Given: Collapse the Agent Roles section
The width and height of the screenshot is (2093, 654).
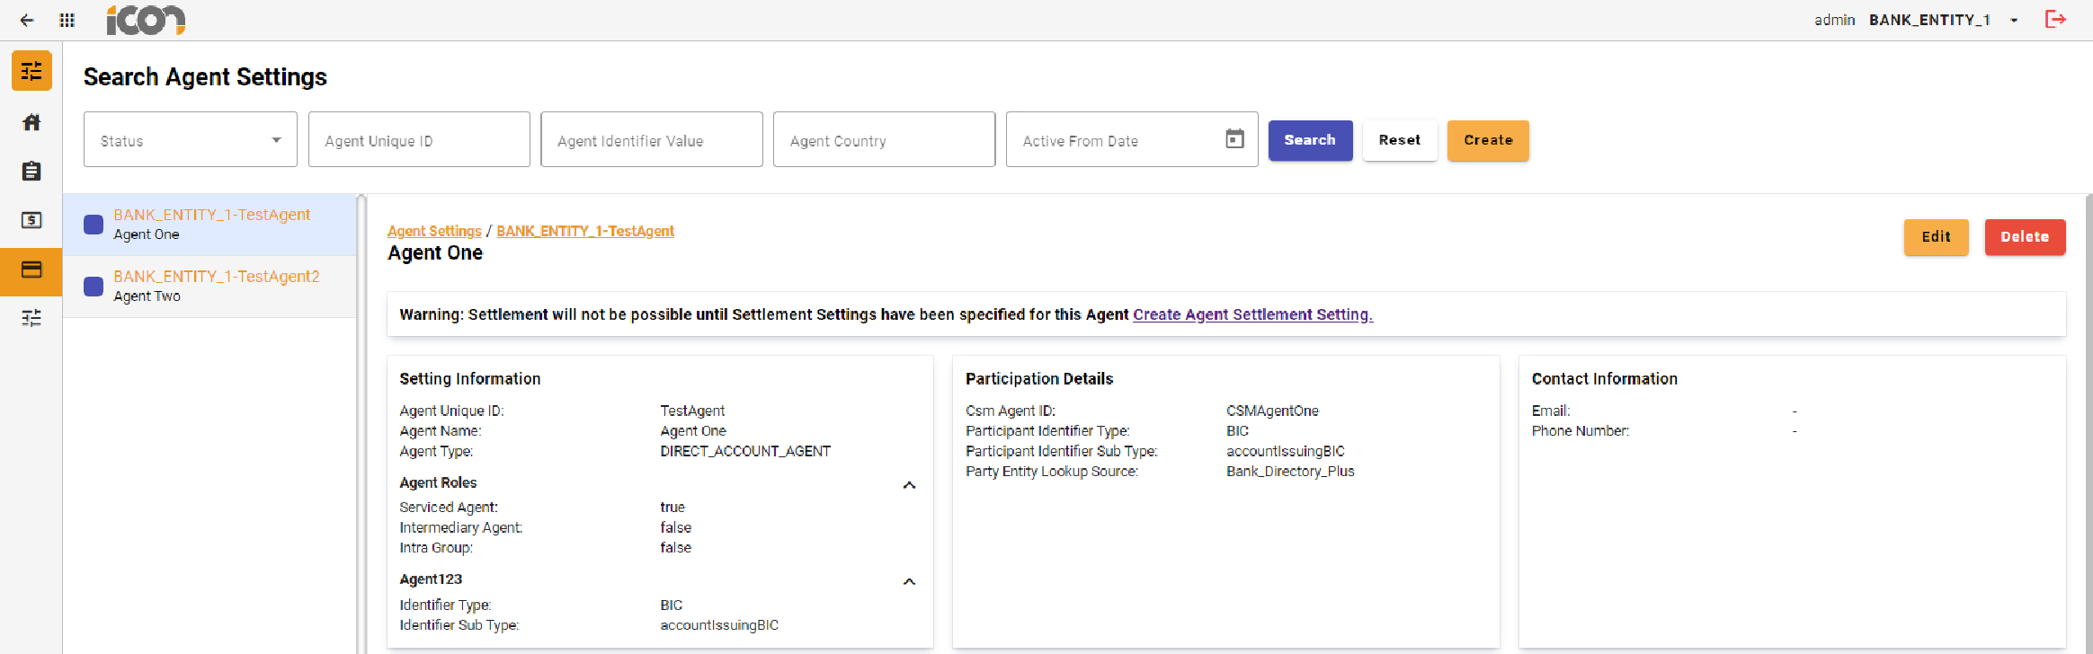Looking at the screenshot, I should (x=909, y=485).
